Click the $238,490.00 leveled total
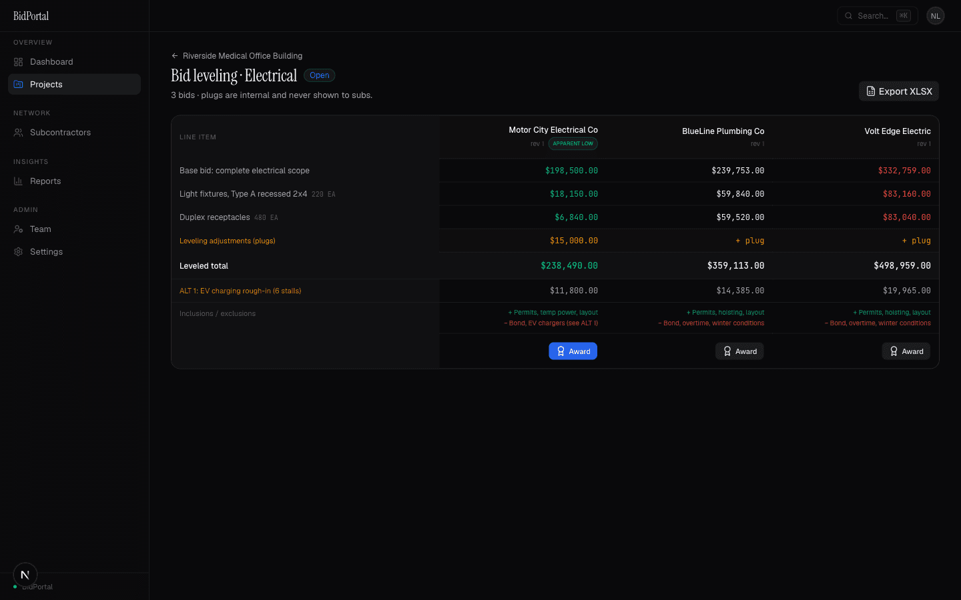961x600 pixels. (569, 266)
